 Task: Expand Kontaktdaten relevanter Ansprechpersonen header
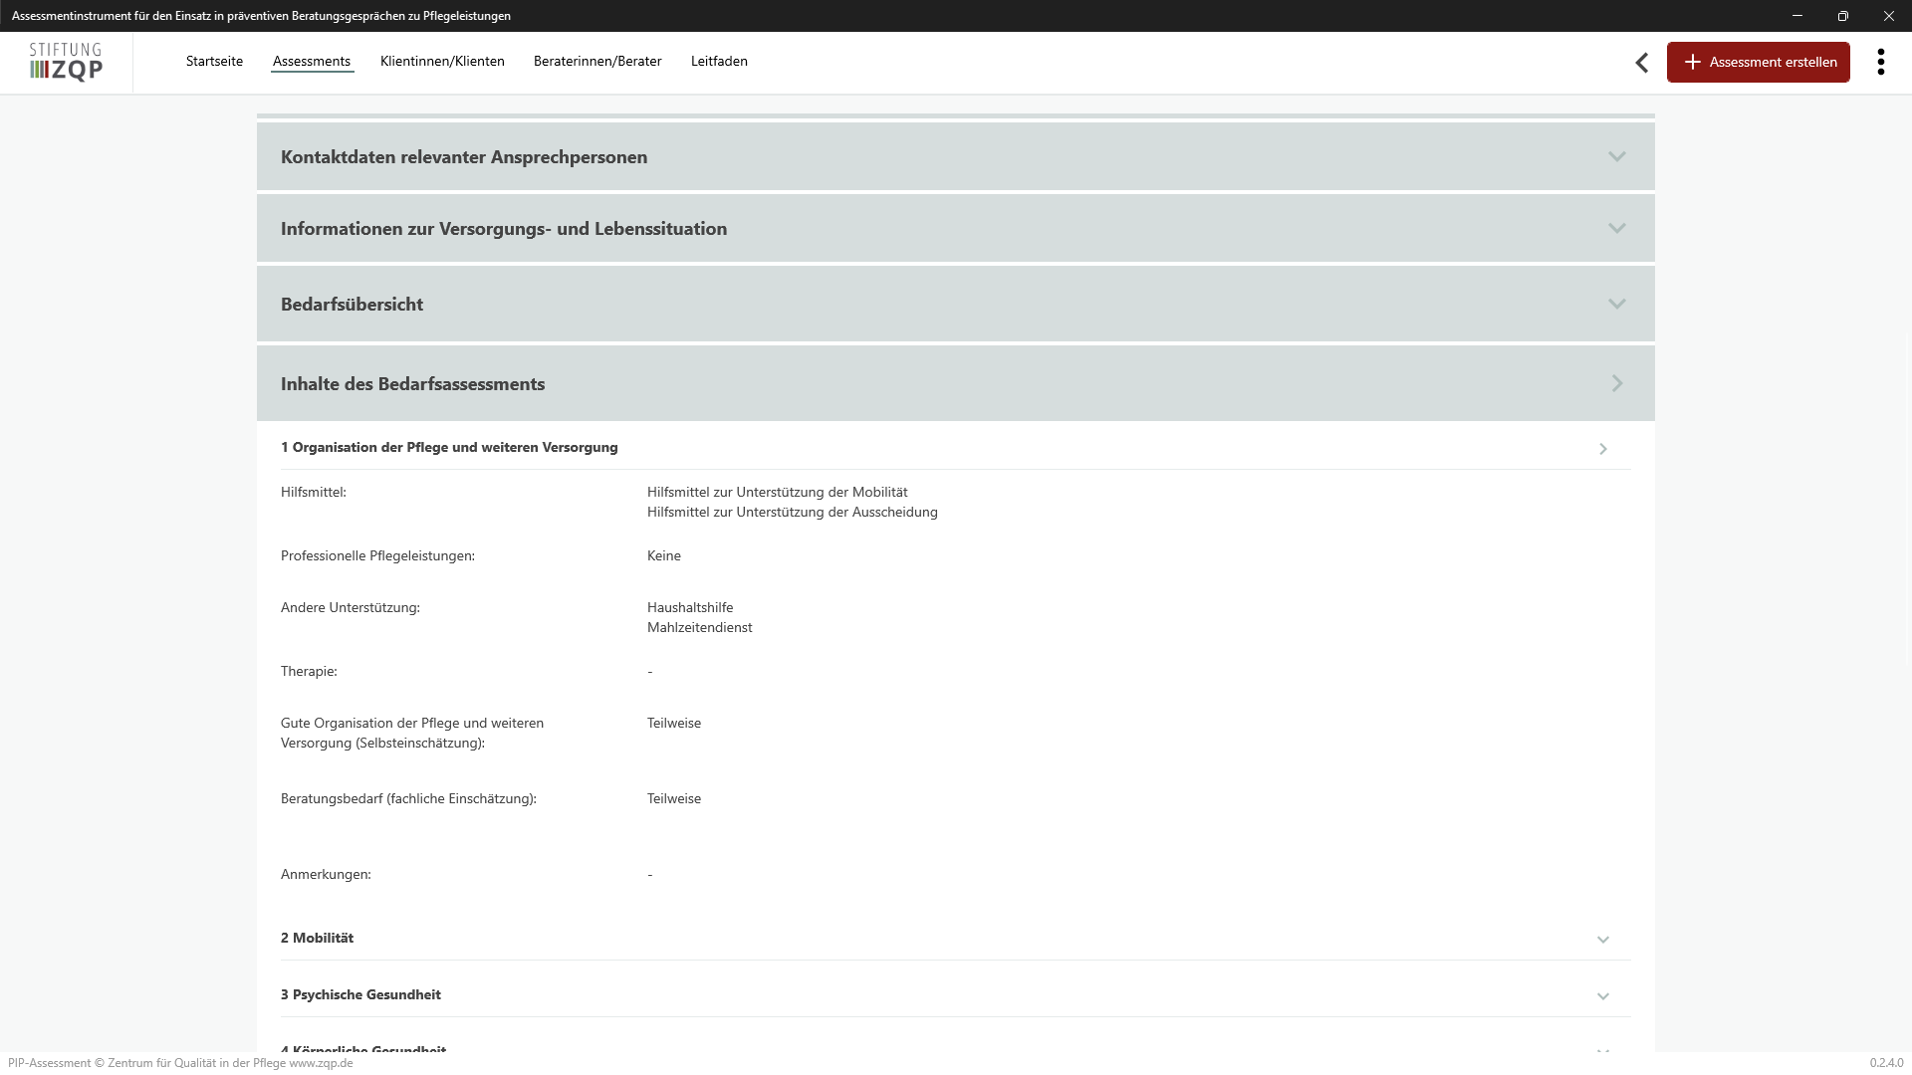coord(464,157)
